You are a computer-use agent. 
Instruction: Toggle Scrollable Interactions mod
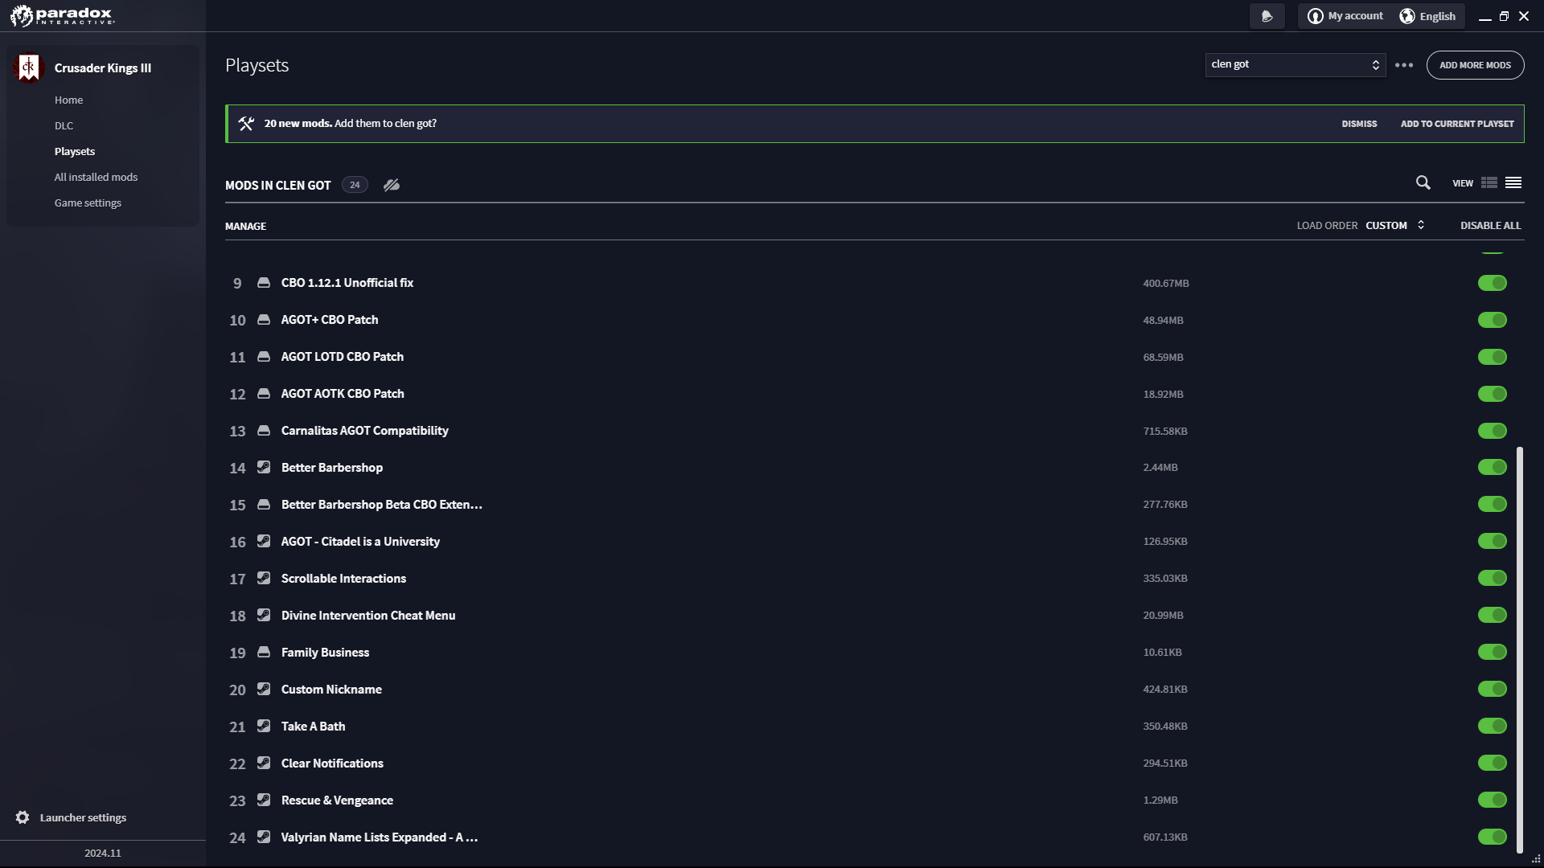coord(1493,579)
